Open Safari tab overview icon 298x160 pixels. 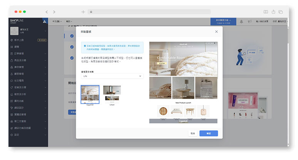click(281, 12)
